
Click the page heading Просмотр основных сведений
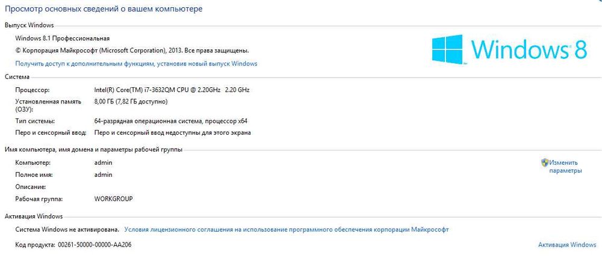[x=104, y=9]
